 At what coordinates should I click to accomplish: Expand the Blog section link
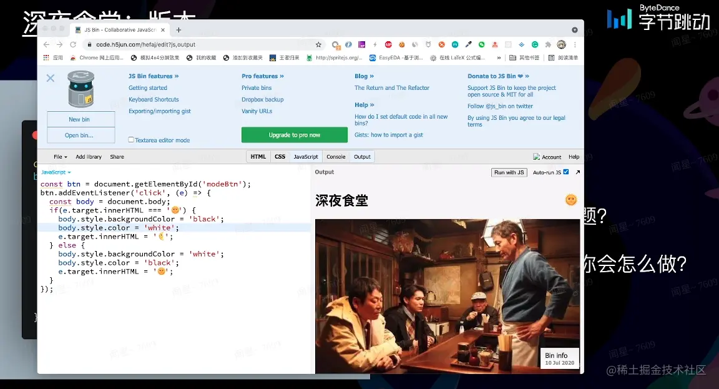pyautogui.click(x=364, y=76)
